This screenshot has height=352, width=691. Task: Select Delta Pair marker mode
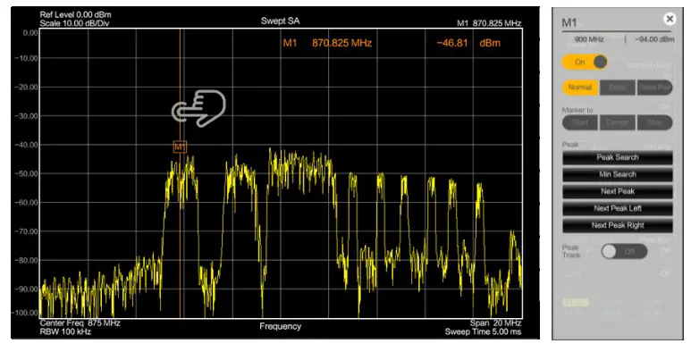click(x=655, y=88)
